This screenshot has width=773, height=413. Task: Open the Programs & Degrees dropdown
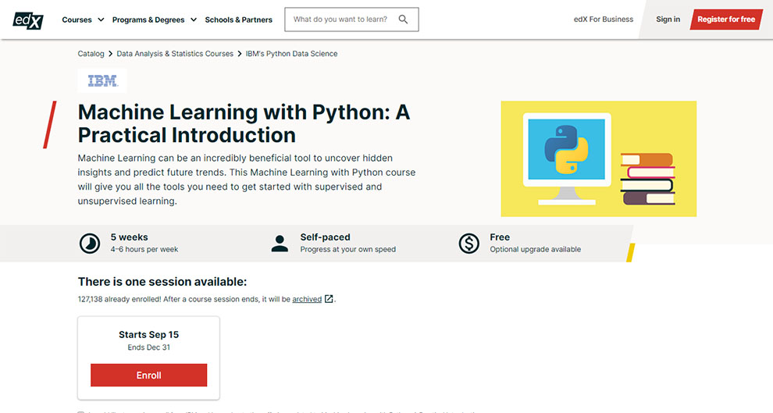coord(155,20)
